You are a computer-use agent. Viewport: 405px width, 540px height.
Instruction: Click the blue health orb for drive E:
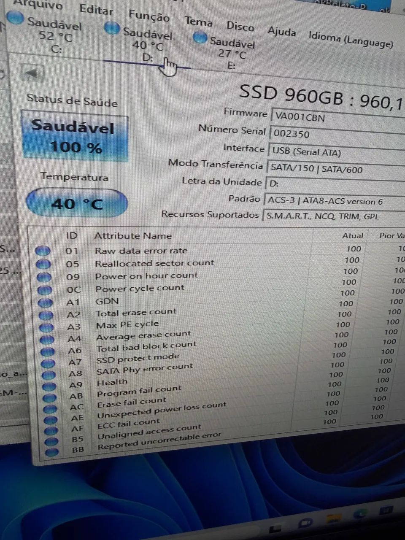[x=200, y=38]
